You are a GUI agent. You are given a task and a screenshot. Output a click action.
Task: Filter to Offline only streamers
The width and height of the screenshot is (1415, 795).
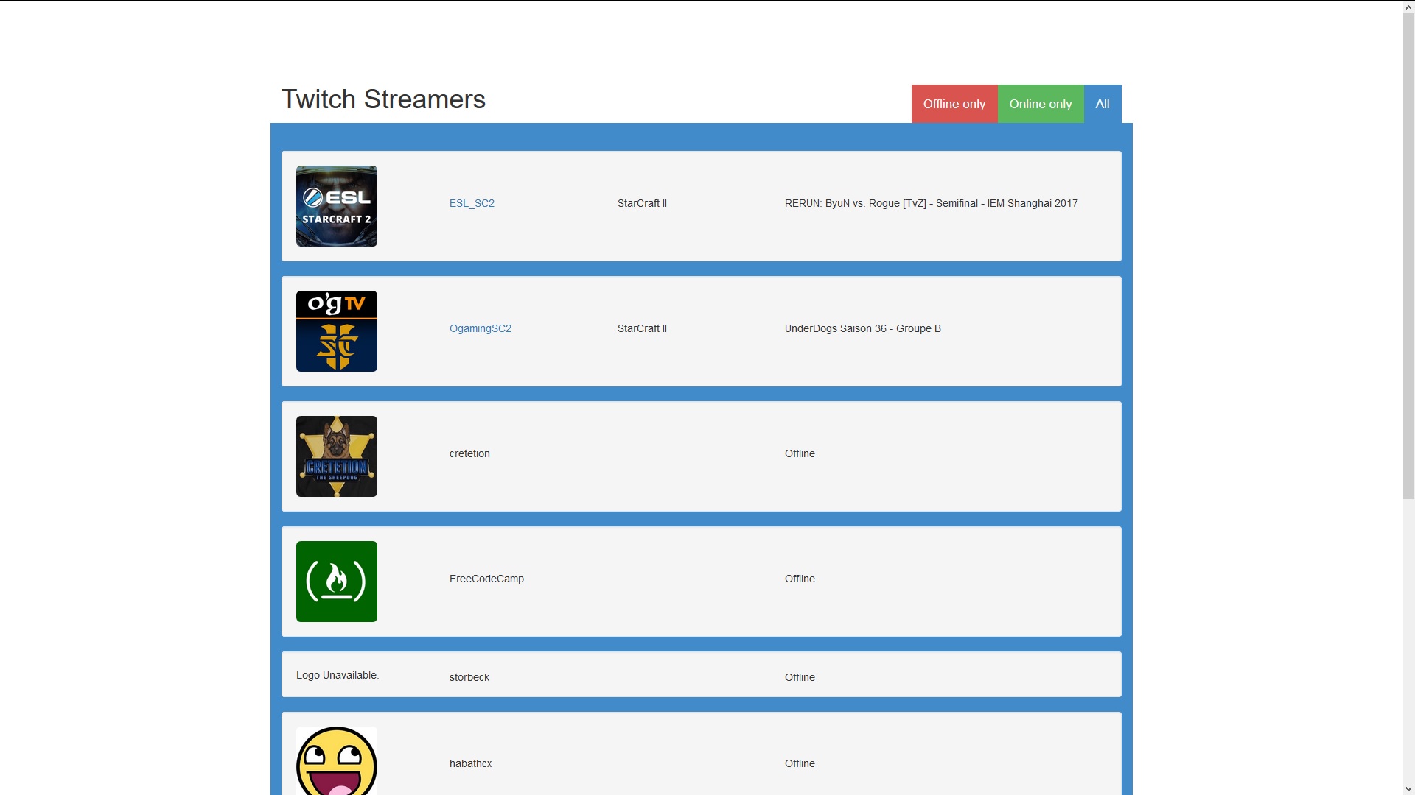point(954,104)
